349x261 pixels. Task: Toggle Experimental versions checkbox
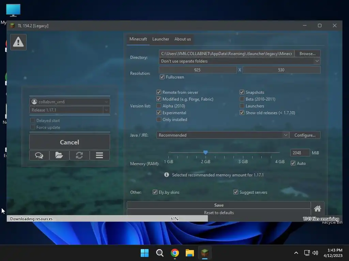click(159, 112)
